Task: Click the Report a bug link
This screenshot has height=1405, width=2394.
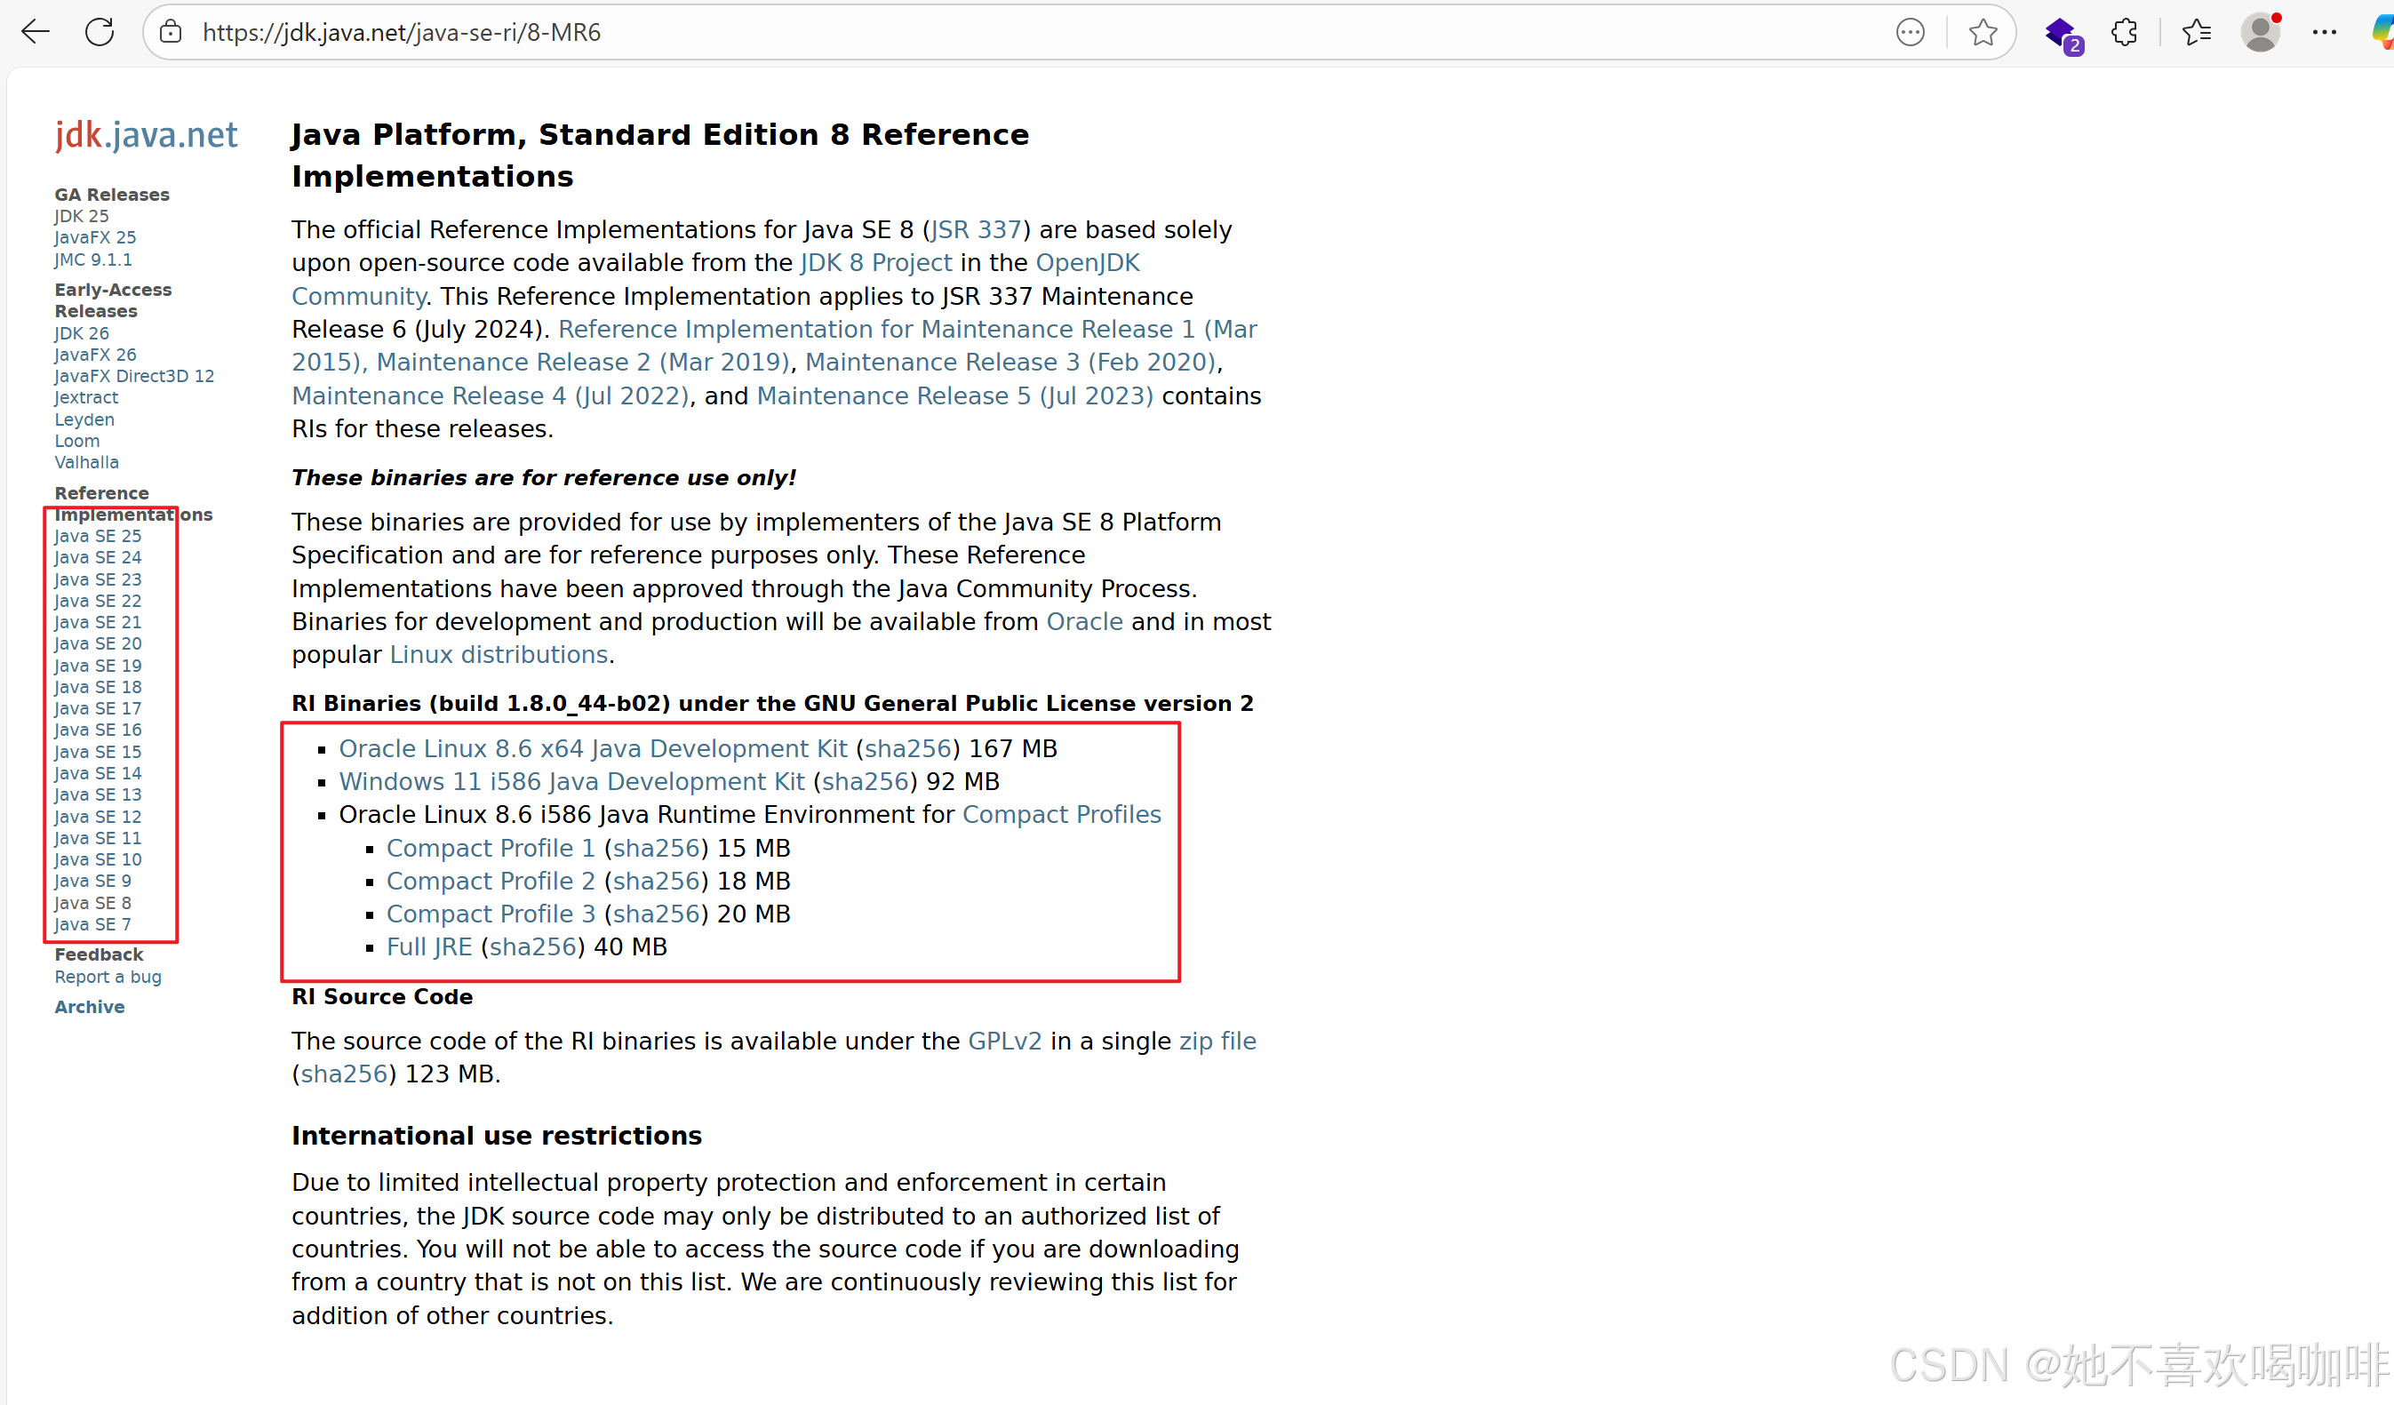Action: coord(108,977)
